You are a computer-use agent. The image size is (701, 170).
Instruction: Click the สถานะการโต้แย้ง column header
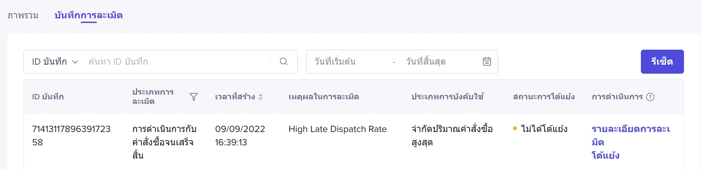pos(544,97)
